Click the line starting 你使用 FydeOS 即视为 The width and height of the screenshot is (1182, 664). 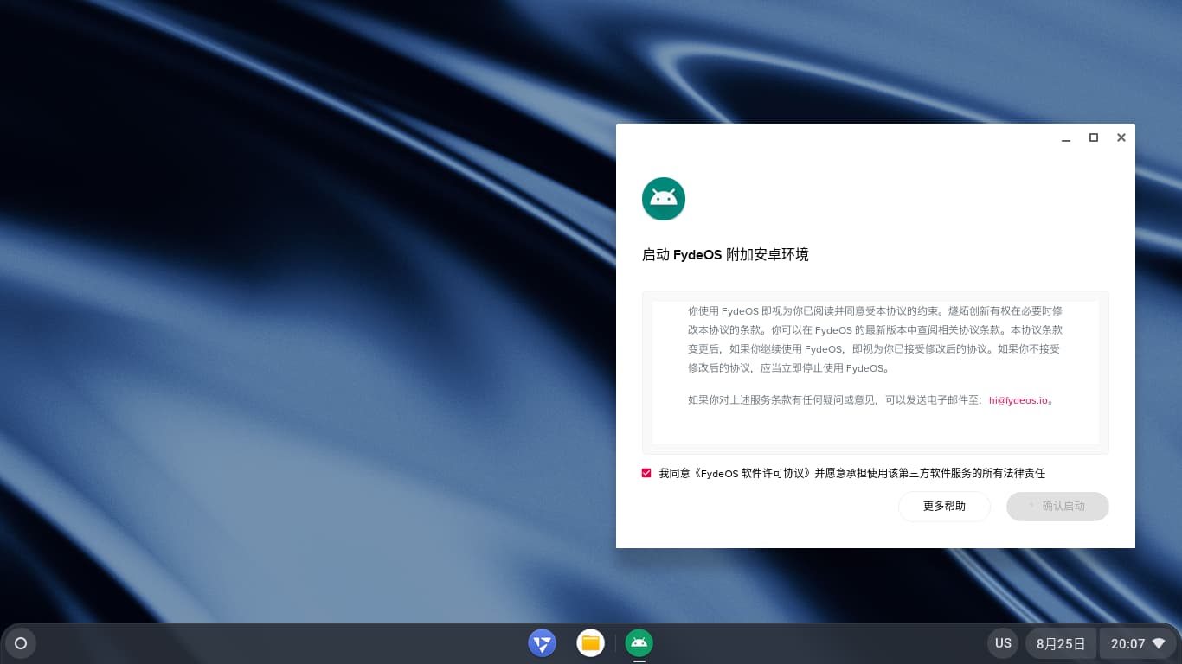tap(875, 310)
